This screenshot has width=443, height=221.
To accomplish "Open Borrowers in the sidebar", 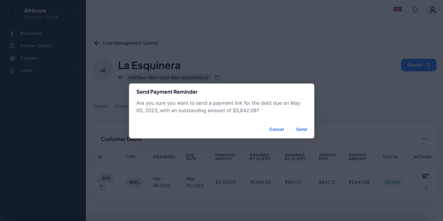I will (31, 33).
